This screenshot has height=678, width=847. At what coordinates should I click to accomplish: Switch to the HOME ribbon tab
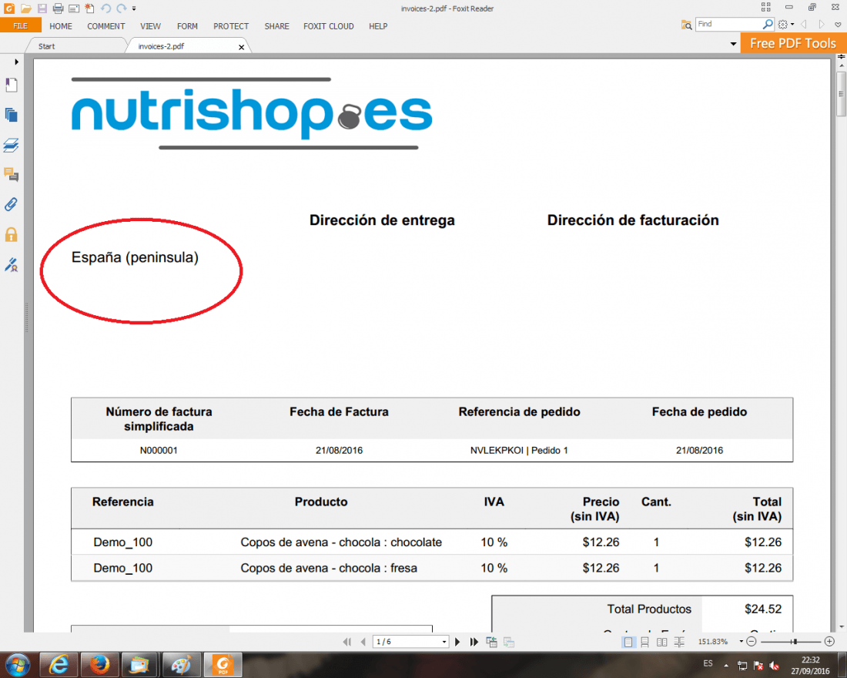tap(61, 26)
